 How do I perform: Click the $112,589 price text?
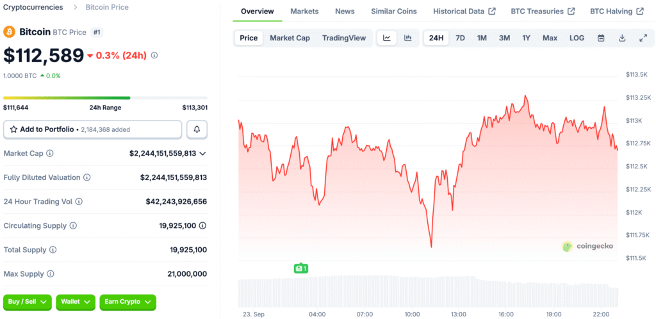tap(44, 56)
